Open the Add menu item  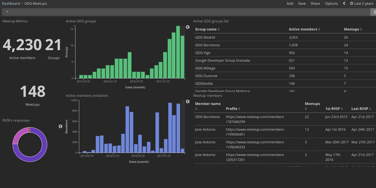coord(290,3)
